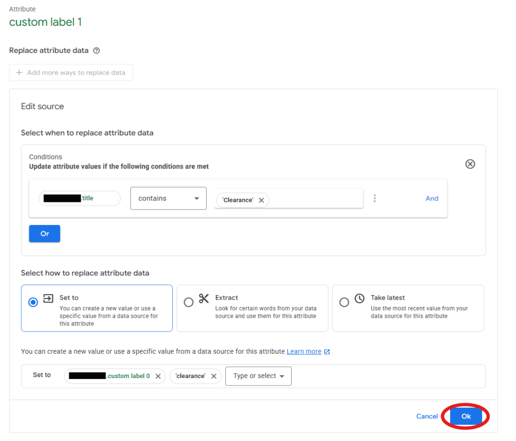Image resolution: width=516 pixels, height=441 pixels.
Task: Remove the custom label 0 chip
Action: (x=158, y=376)
